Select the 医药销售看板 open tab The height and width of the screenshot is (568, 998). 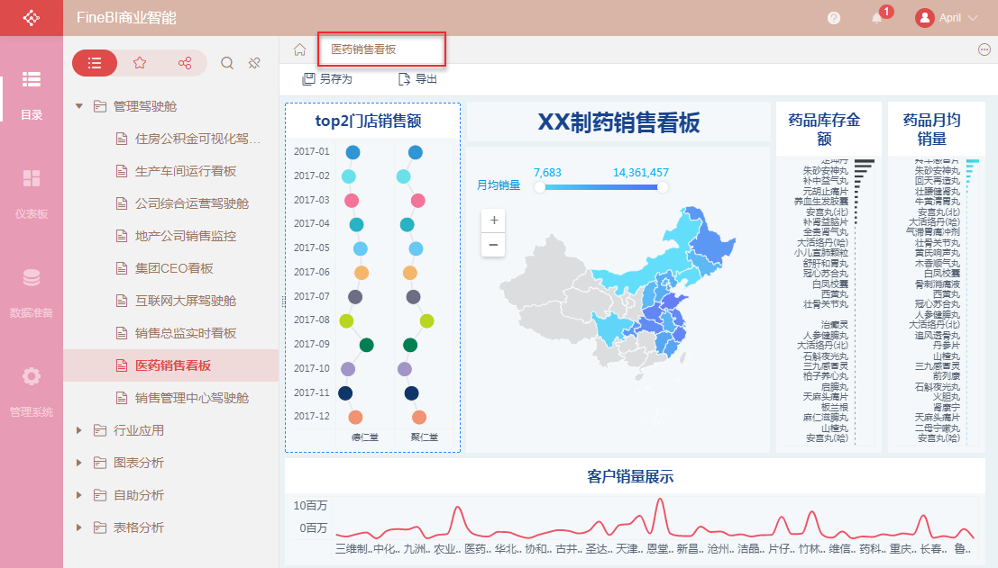(381, 50)
